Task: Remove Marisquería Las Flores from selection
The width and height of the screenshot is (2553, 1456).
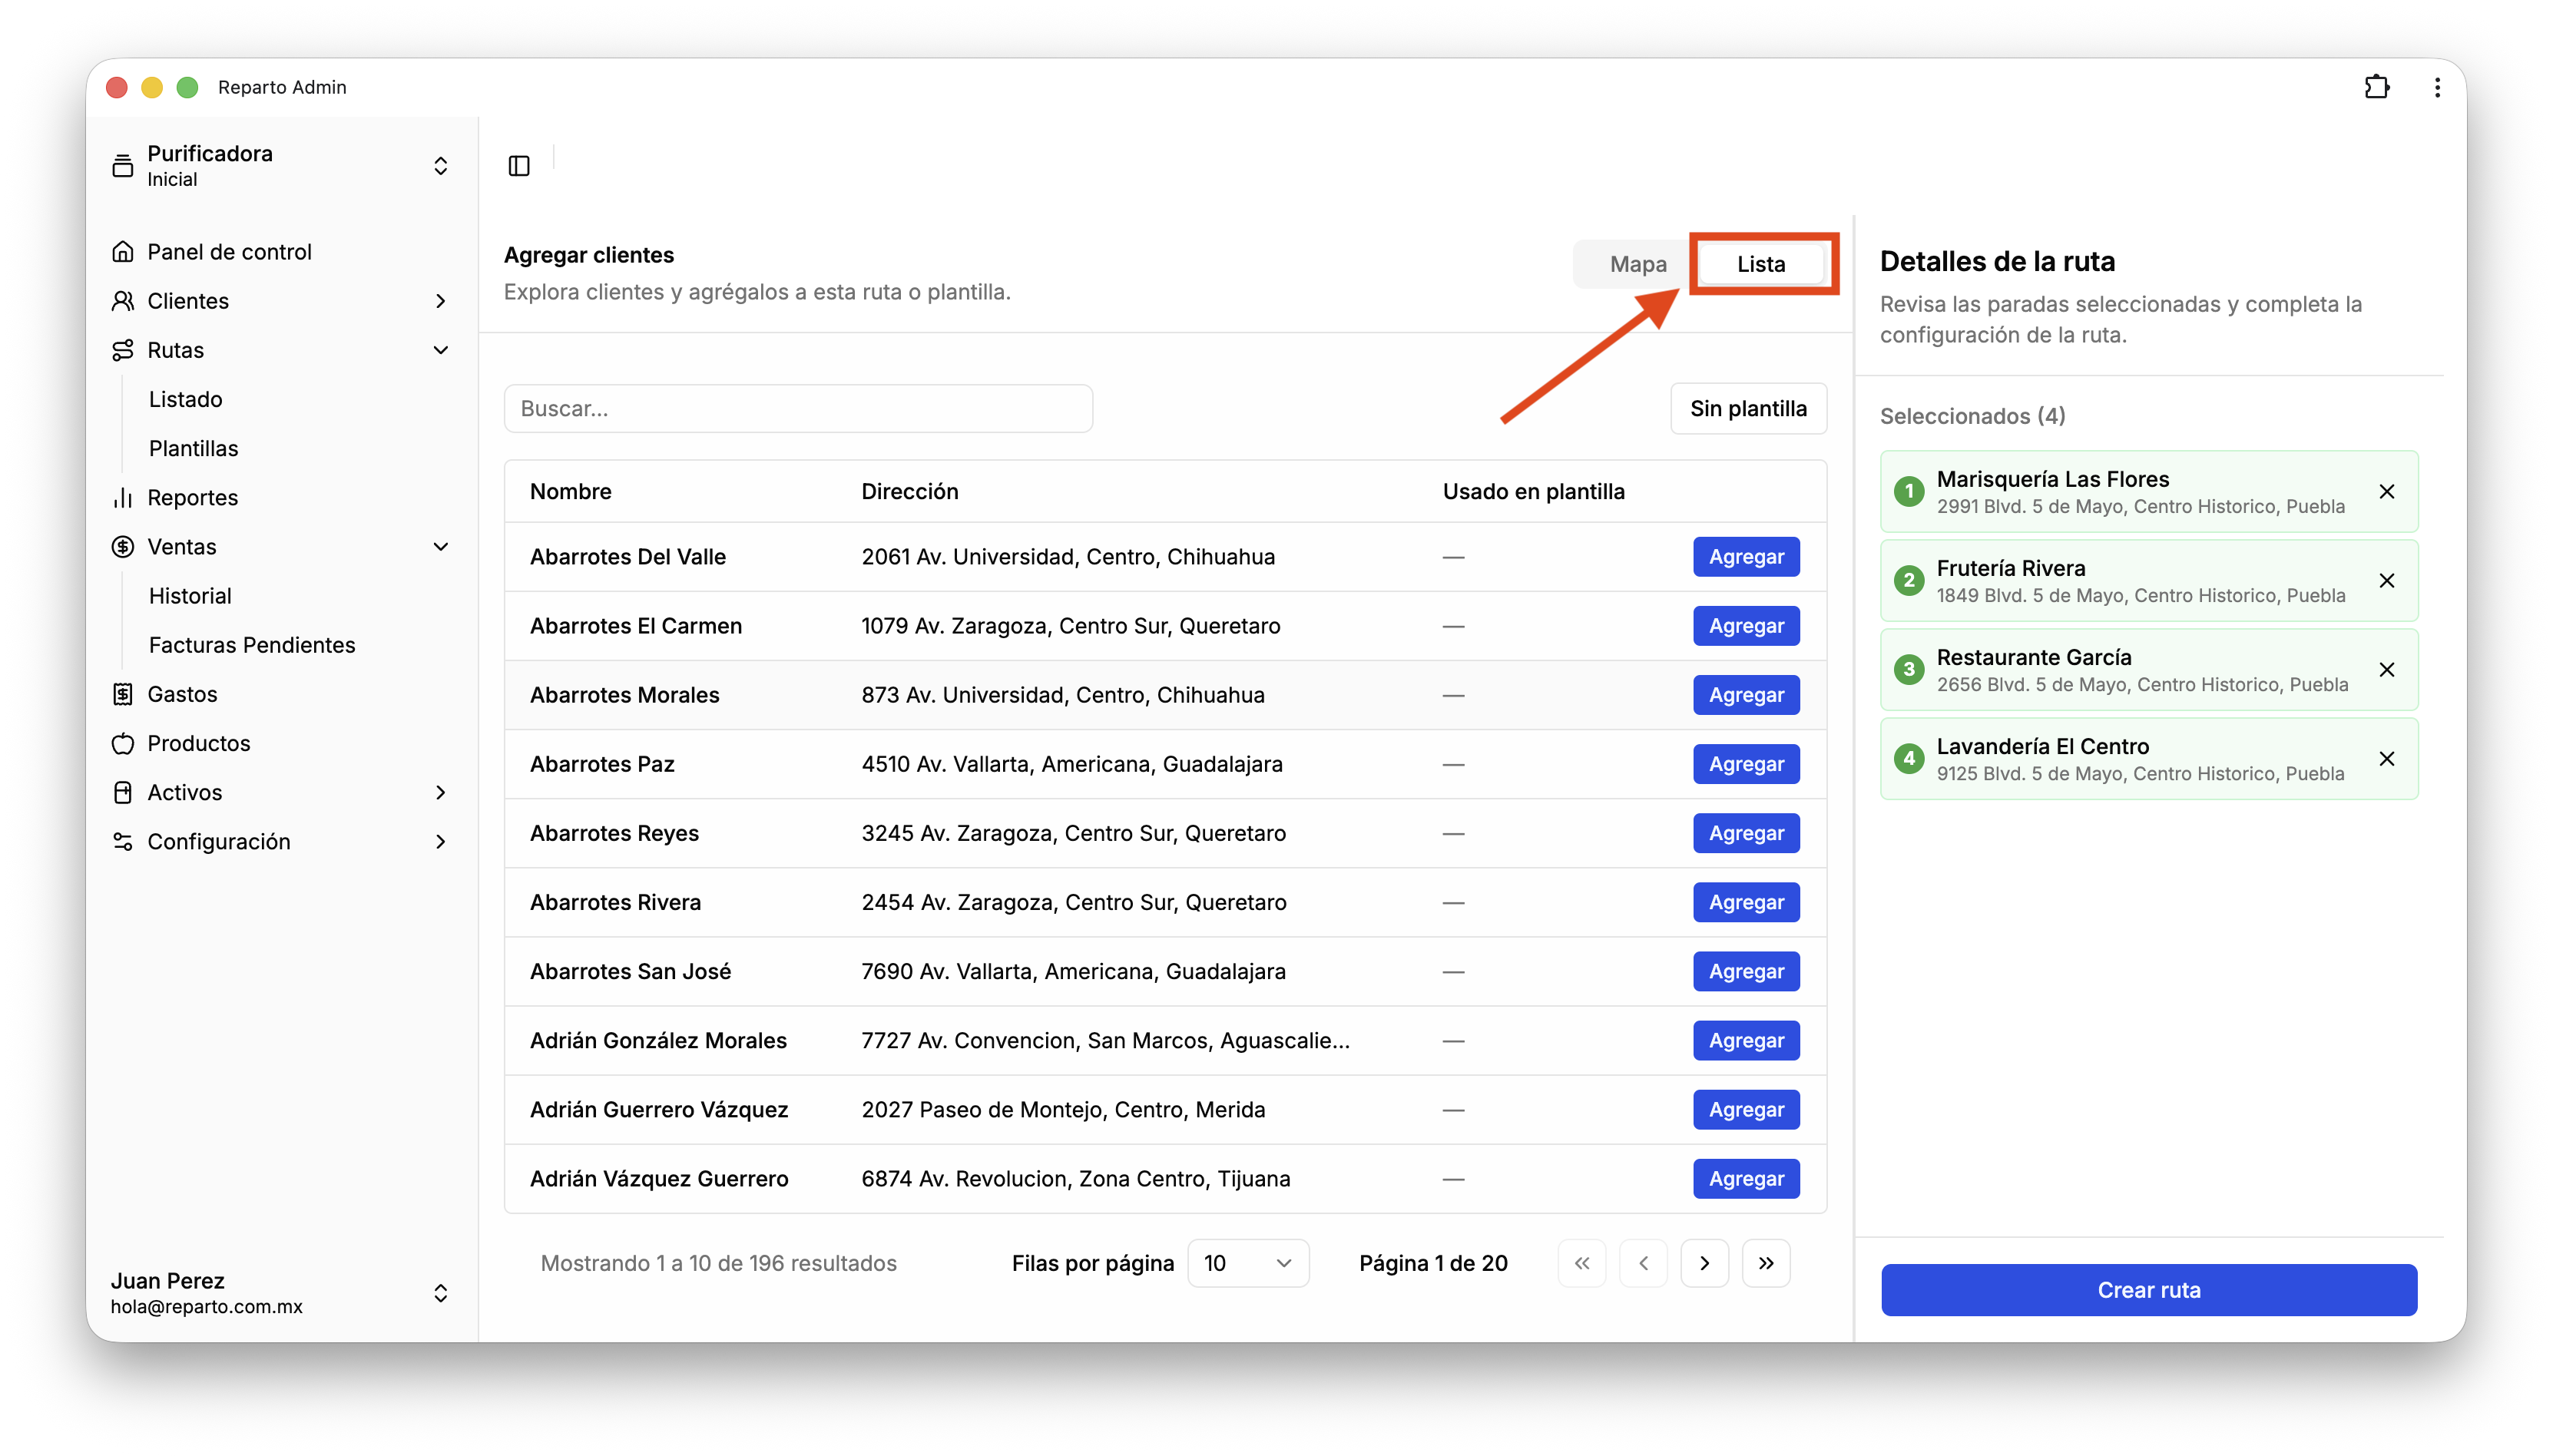Action: tap(2387, 492)
